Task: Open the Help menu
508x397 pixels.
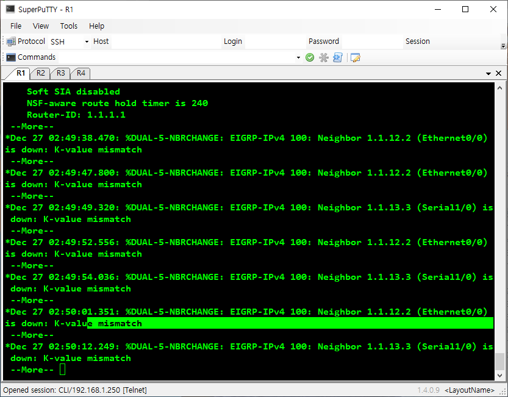Action: pyautogui.click(x=96, y=26)
